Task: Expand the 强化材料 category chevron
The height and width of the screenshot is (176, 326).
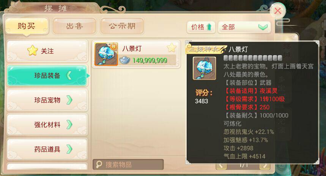Action: [x=69, y=125]
